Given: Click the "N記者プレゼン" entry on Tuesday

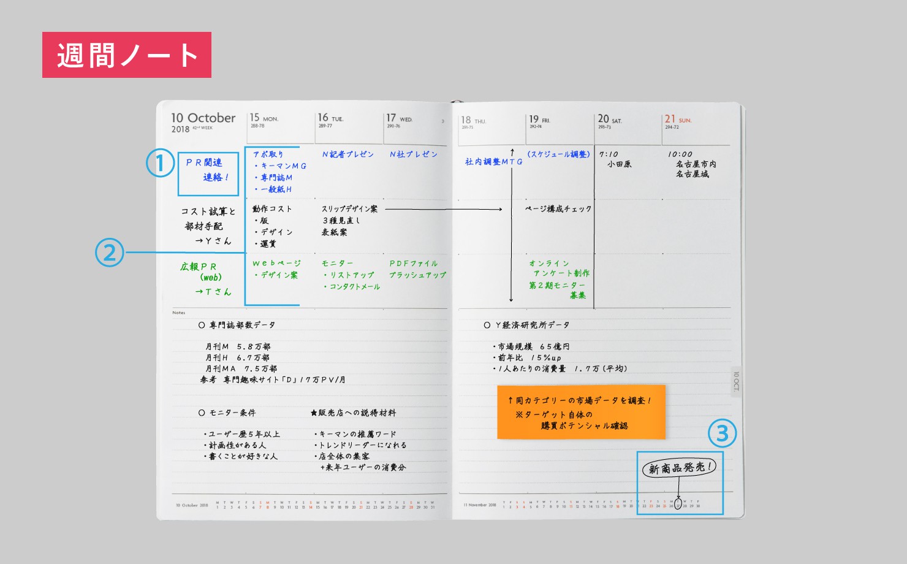Looking at the screenshot, I should pos(348,154).
